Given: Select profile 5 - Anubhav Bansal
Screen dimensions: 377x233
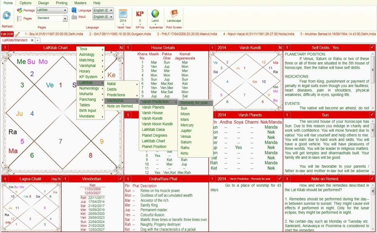Looking at the screenshot, I should point(338,34).
